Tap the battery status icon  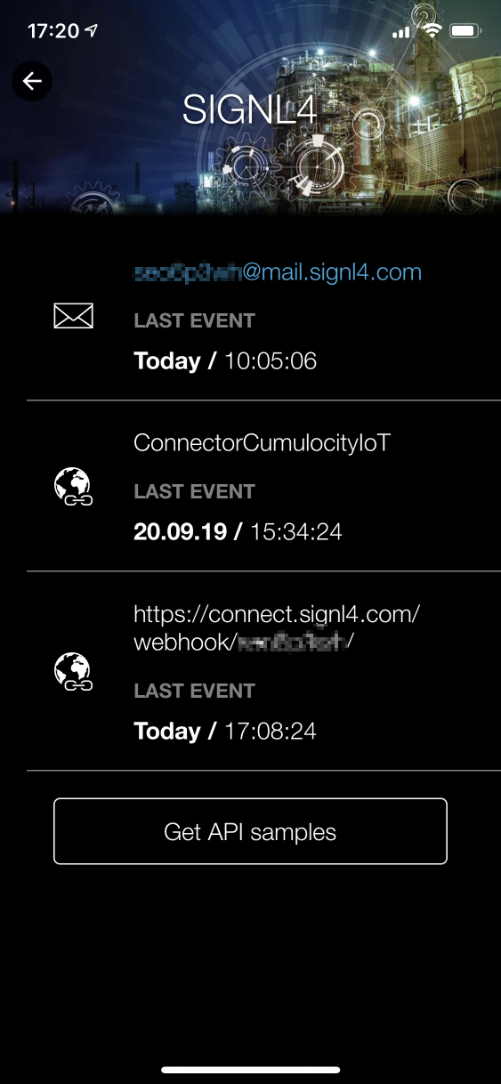[x=465, y=31]
